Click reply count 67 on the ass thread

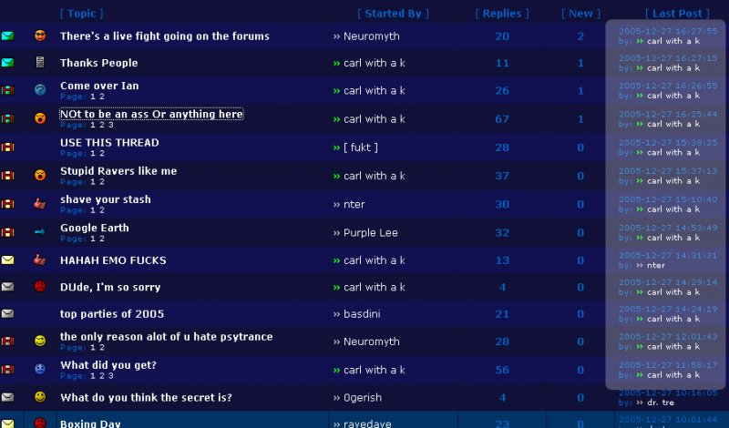502,119
